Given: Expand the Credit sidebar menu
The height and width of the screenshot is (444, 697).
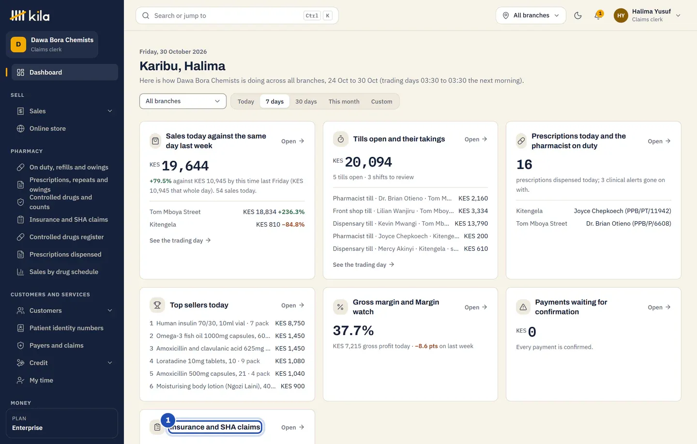Looking at the screenshot, I should [x=65, y=363].
